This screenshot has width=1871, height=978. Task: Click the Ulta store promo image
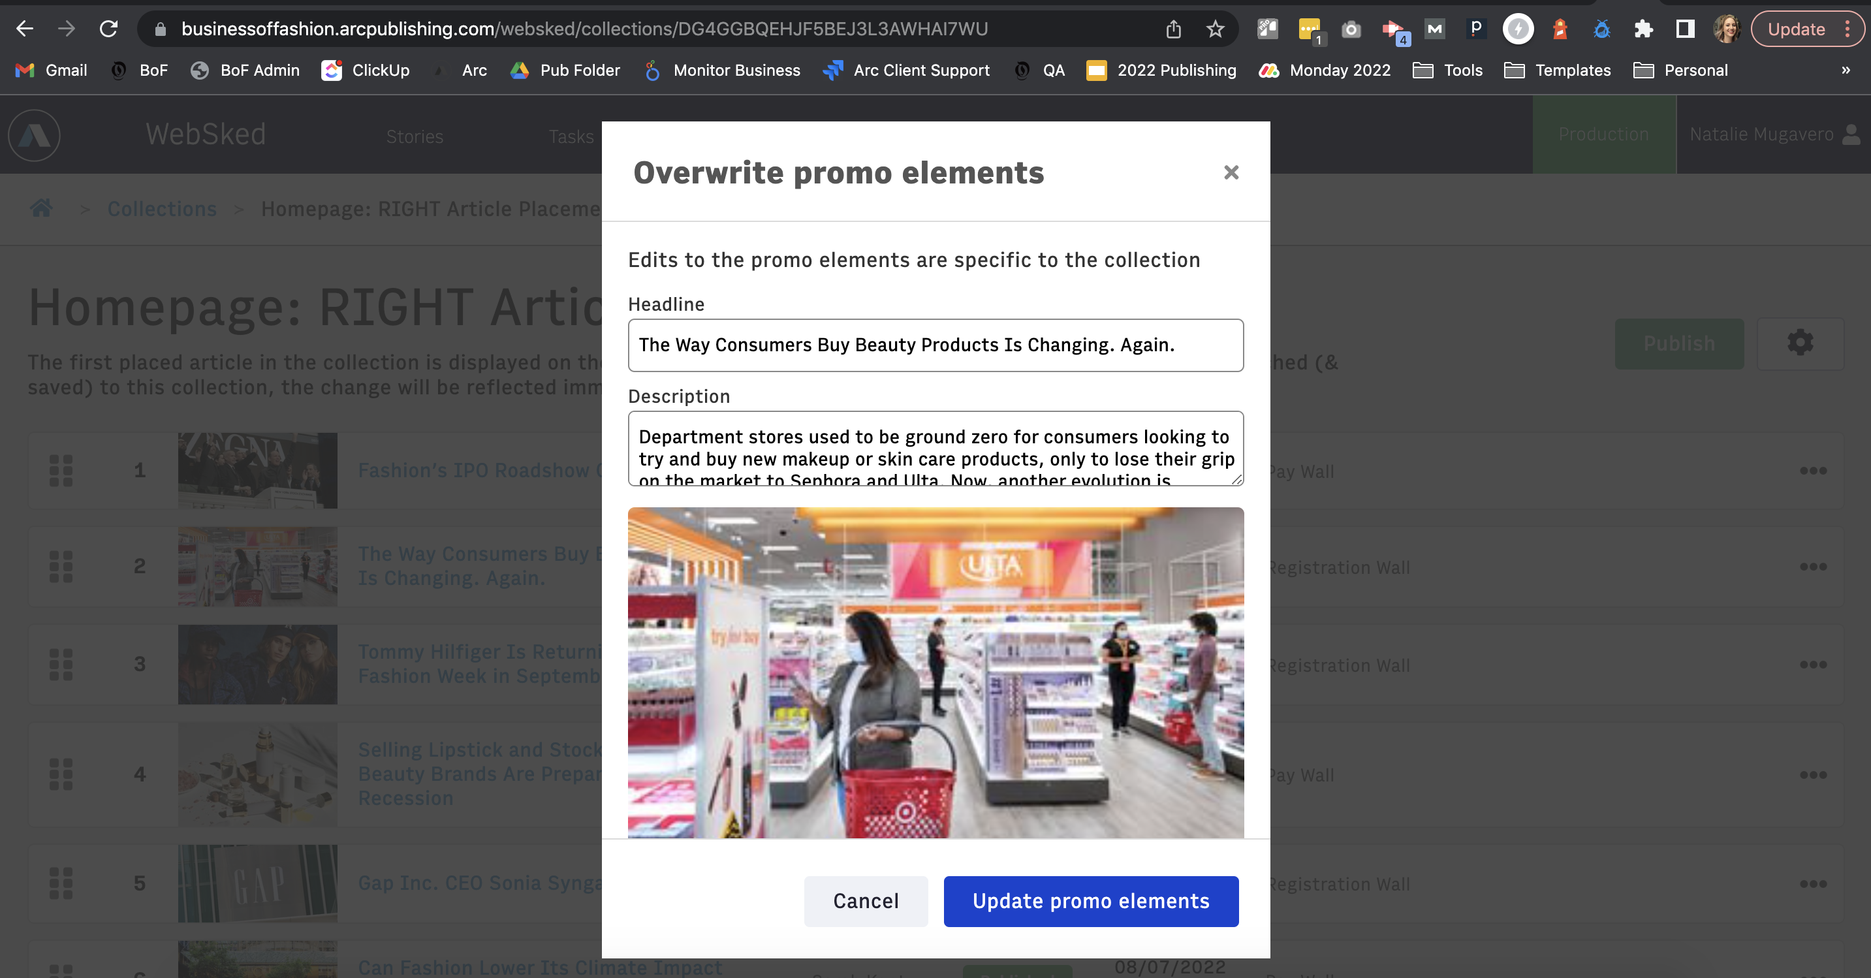click(935, 672)
